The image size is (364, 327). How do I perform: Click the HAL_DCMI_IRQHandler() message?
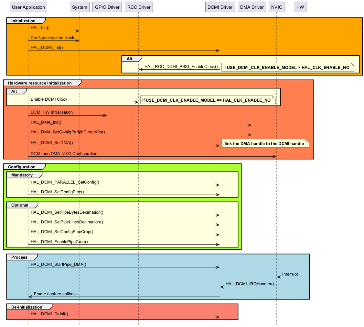pyautogui.click(x=250, y=284)
